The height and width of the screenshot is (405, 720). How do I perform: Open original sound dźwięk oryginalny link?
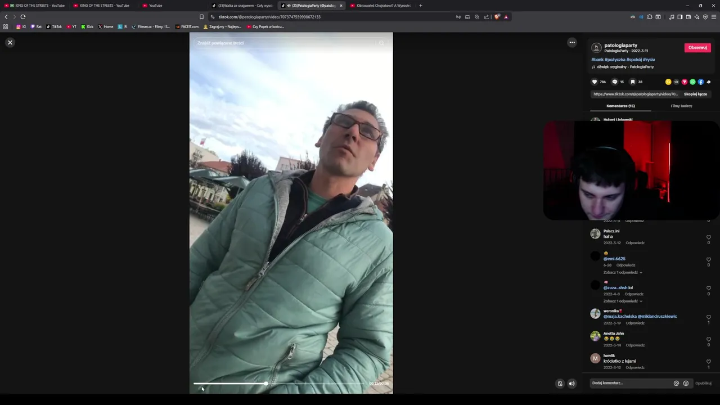[x=625, y=67]
